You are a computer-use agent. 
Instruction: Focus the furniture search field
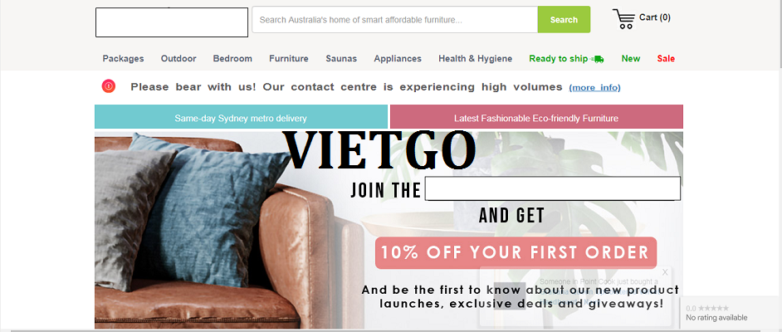pos(394,19)
